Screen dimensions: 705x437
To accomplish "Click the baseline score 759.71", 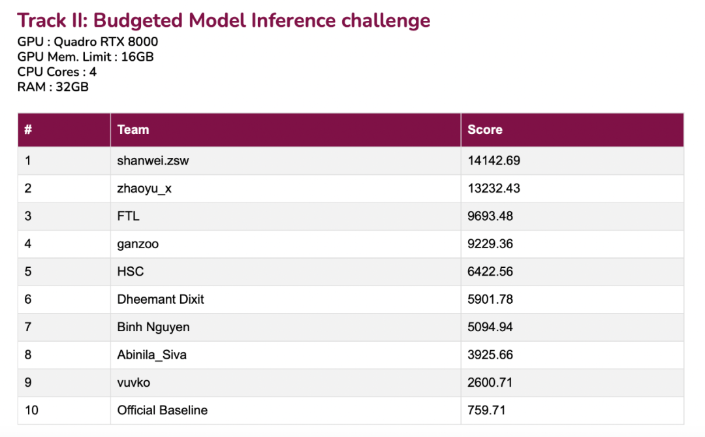I will [x=486, y=410].
